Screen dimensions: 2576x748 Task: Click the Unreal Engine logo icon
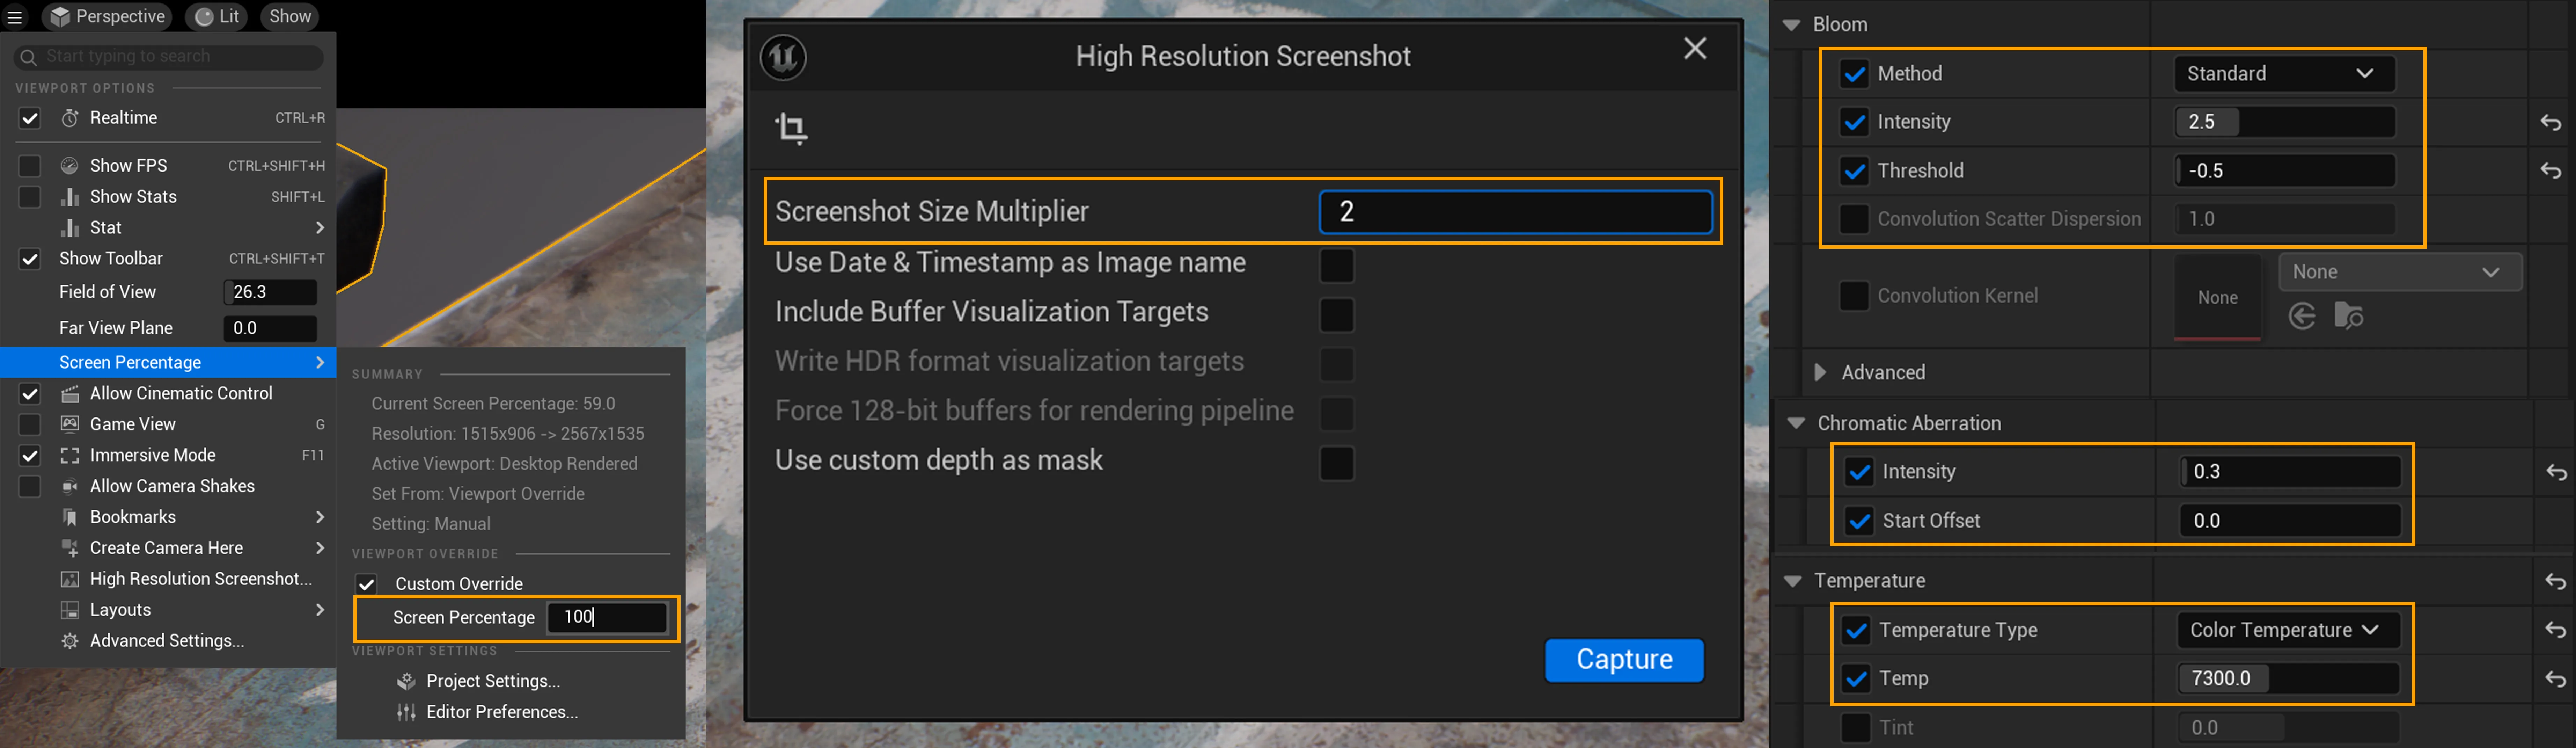click(x=783, y=57)
